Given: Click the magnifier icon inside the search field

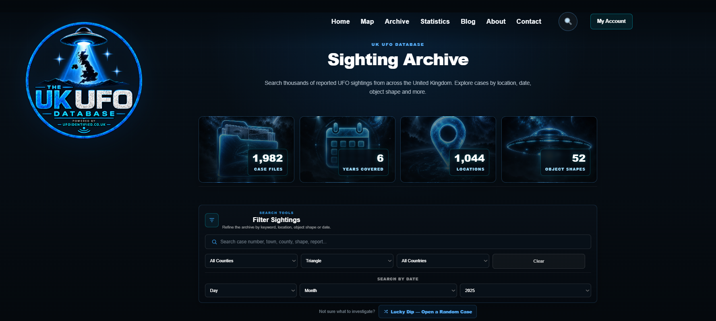Looking at the screenshot, I should tap(214, 242).
